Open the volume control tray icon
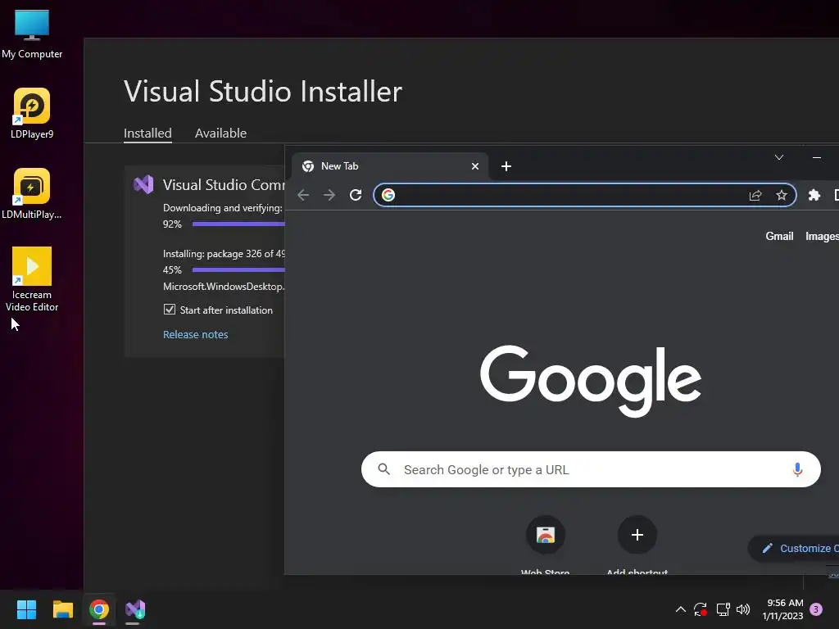The image size is (839, 629). pos(743,609)
